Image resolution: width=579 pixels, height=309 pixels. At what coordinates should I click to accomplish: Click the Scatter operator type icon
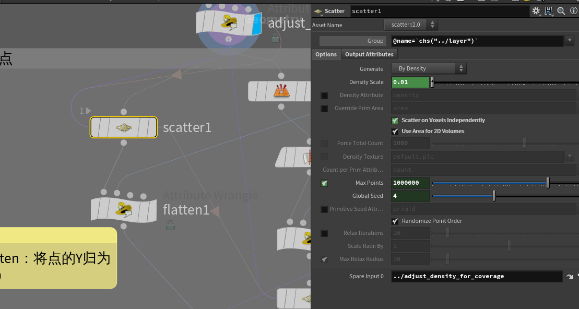[x=318, y=11]
